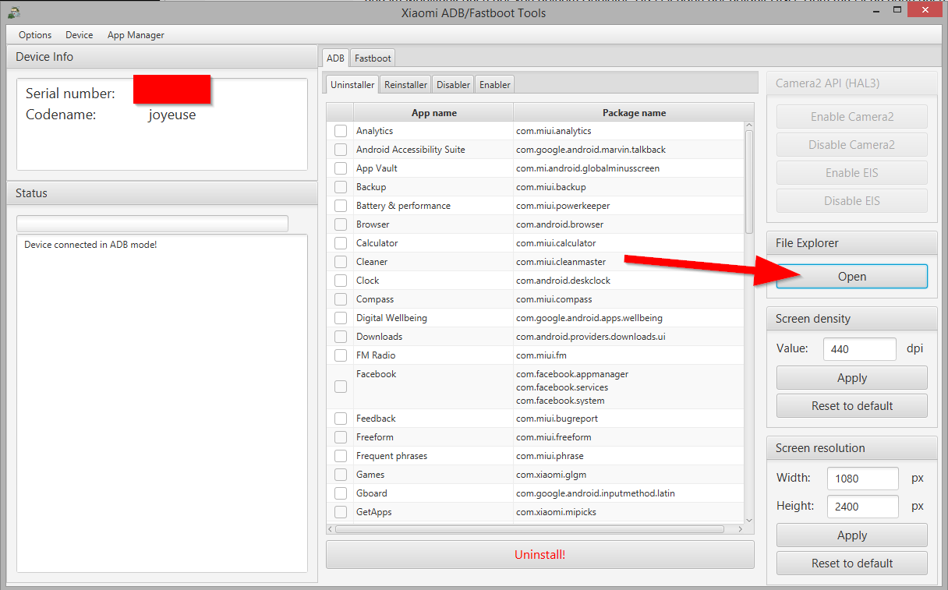Select the Uninstaller tab
Screen dimensions: 948x590
352,85
